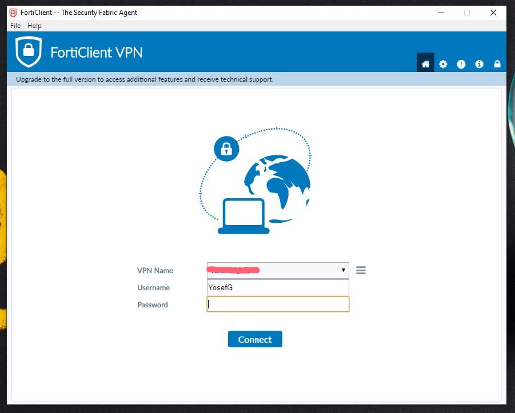
Task: Open settings via the gear icon
Action: coord(443,64)
